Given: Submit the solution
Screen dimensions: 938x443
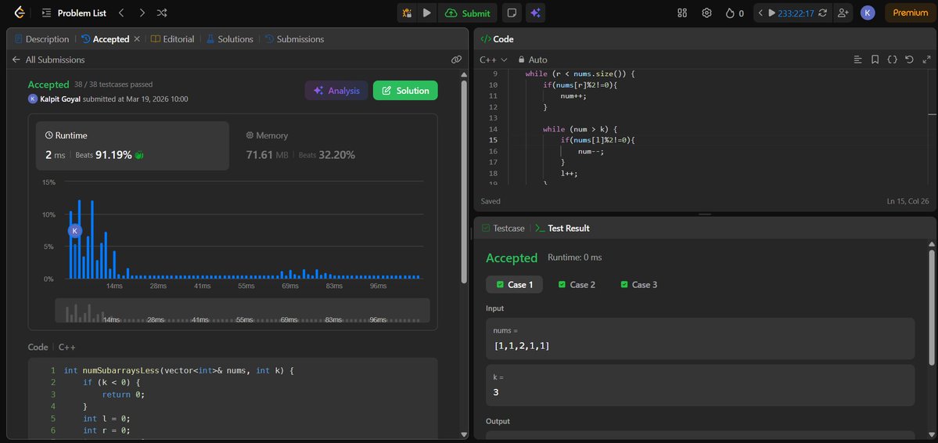Looking at the screenshot, I should (468, 13).
